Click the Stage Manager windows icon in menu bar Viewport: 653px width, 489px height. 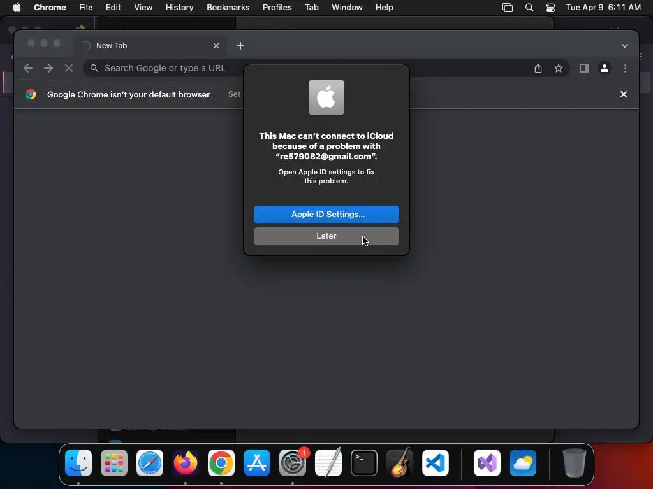(507, 7)
